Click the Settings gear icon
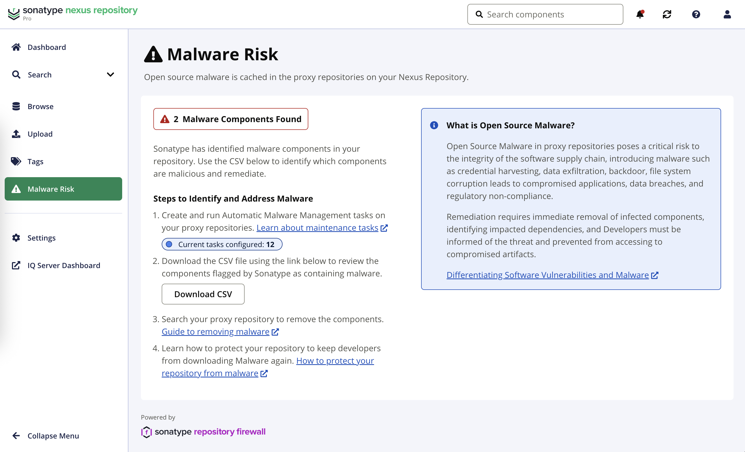Image resolution: width=745 pixels, height=452 pixels. (x=16, y=238)
